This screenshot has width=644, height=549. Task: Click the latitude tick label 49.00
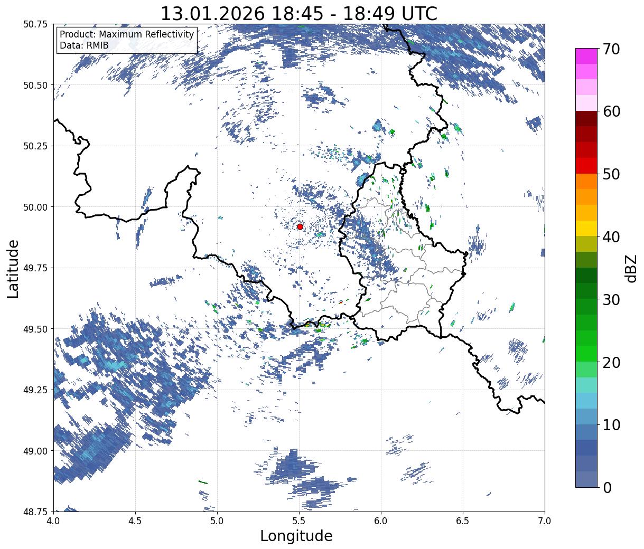coord(35,451)
